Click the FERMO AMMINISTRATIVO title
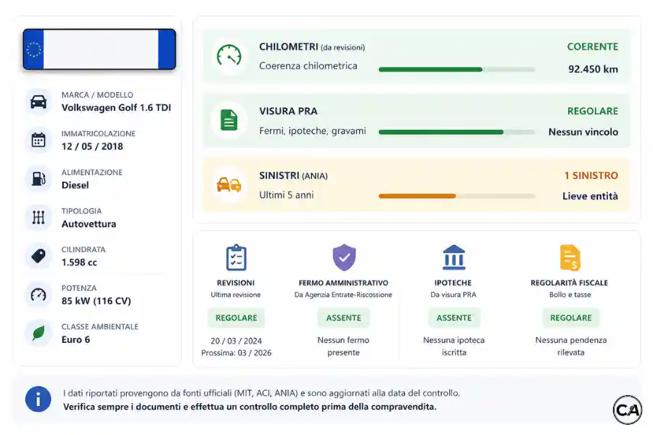This screenshot has height=435, width=653. [344, 283]
